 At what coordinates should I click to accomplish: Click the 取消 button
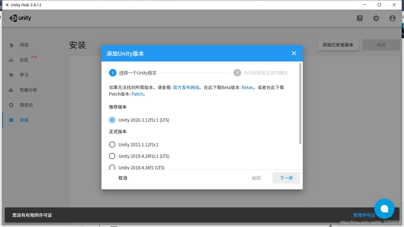(x=122, y=178)
